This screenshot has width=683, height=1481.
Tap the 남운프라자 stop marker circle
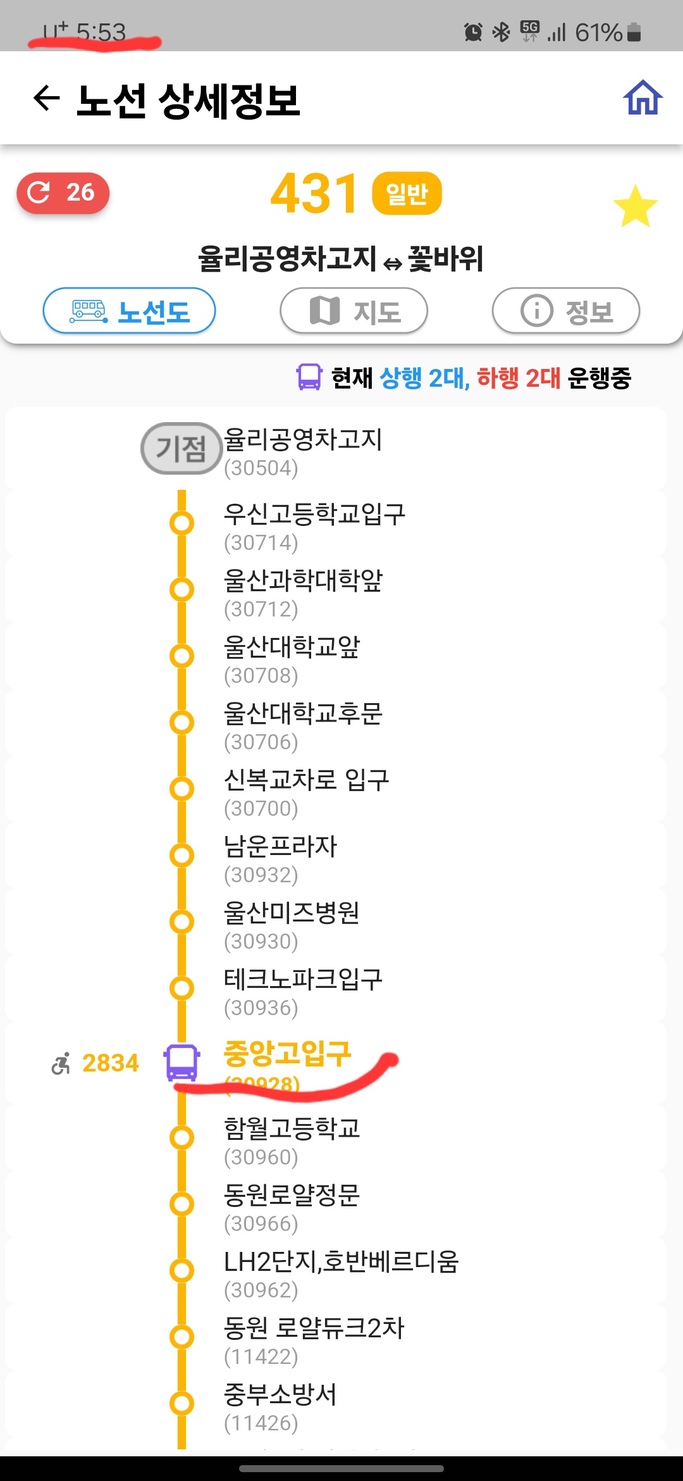coord(182,856)
